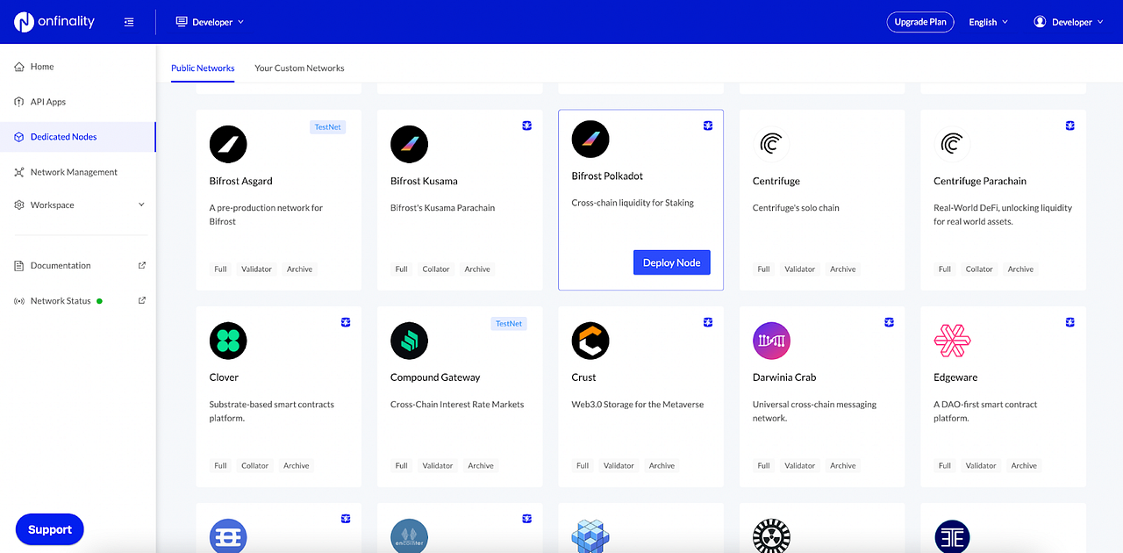Click the blue cubes network logo
1123x553 pixels.
pyautogui.click(x=590, y=535)
